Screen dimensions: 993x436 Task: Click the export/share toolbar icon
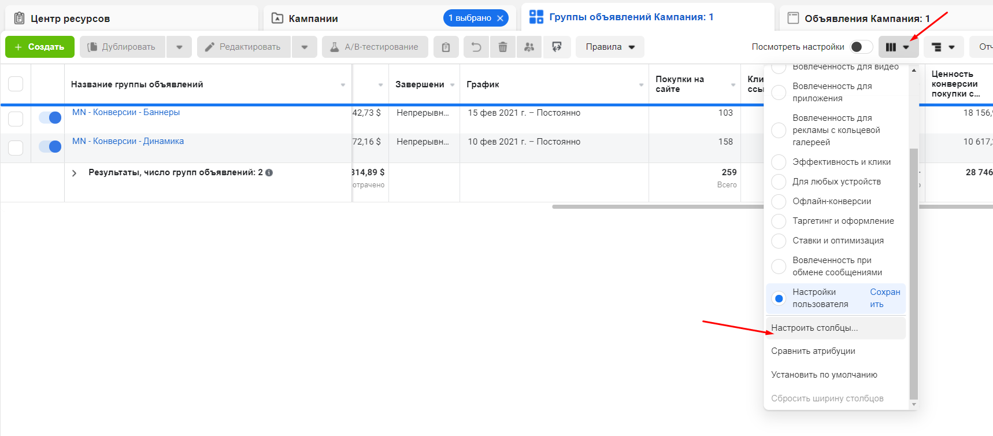(x=557, y=47)
